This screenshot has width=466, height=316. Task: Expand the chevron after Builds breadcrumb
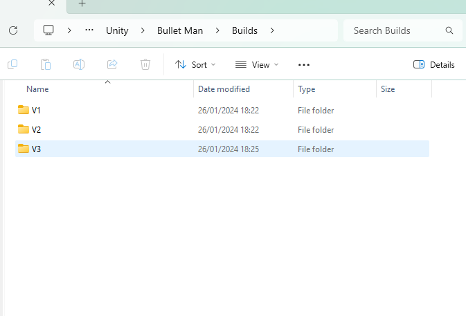pos(272,30)
